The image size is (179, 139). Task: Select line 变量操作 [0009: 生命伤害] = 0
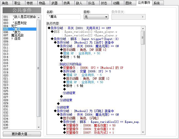[89, 129]
